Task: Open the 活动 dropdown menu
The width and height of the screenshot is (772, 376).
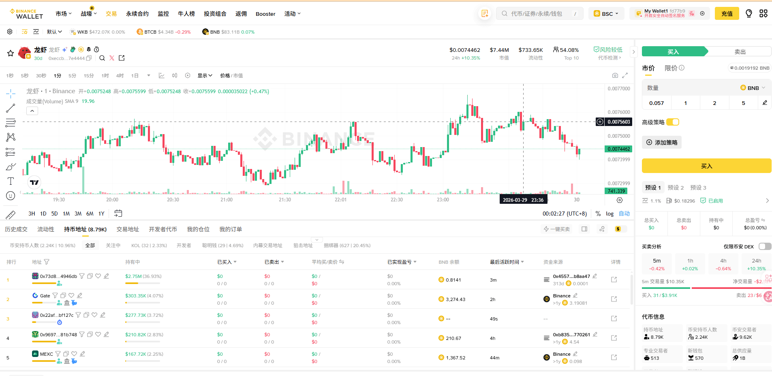Action: (x=293, y=14)
